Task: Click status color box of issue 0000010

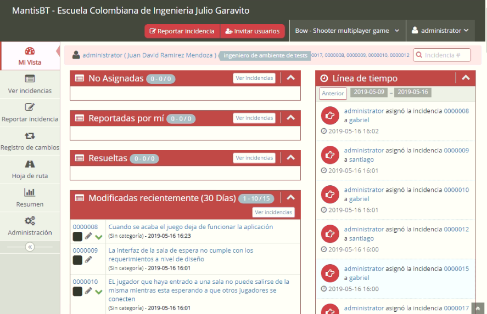Action: (x=77, y=292)
